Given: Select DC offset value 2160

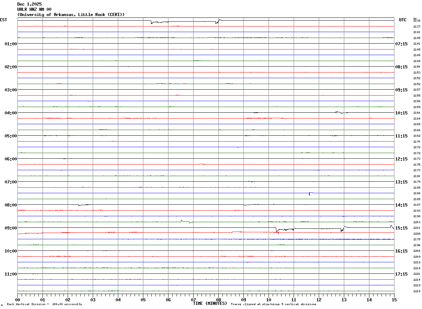Looking at the screenshot, I should coord(417,113).
